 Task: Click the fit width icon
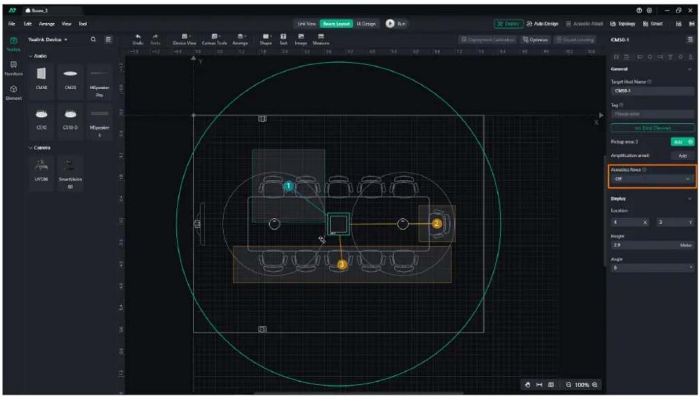click(539, 385)
